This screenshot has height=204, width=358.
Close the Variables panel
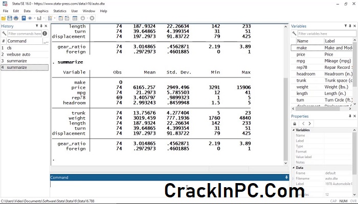coord(354,26)
